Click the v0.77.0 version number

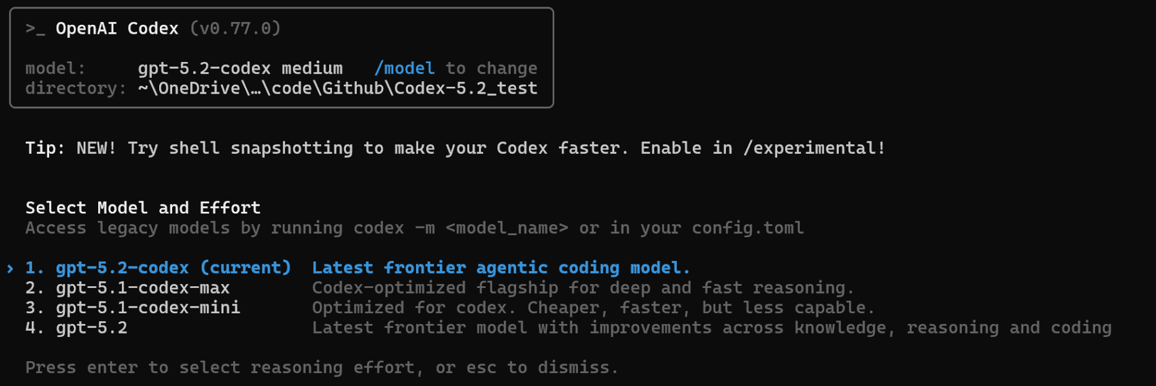pos(235,29)
